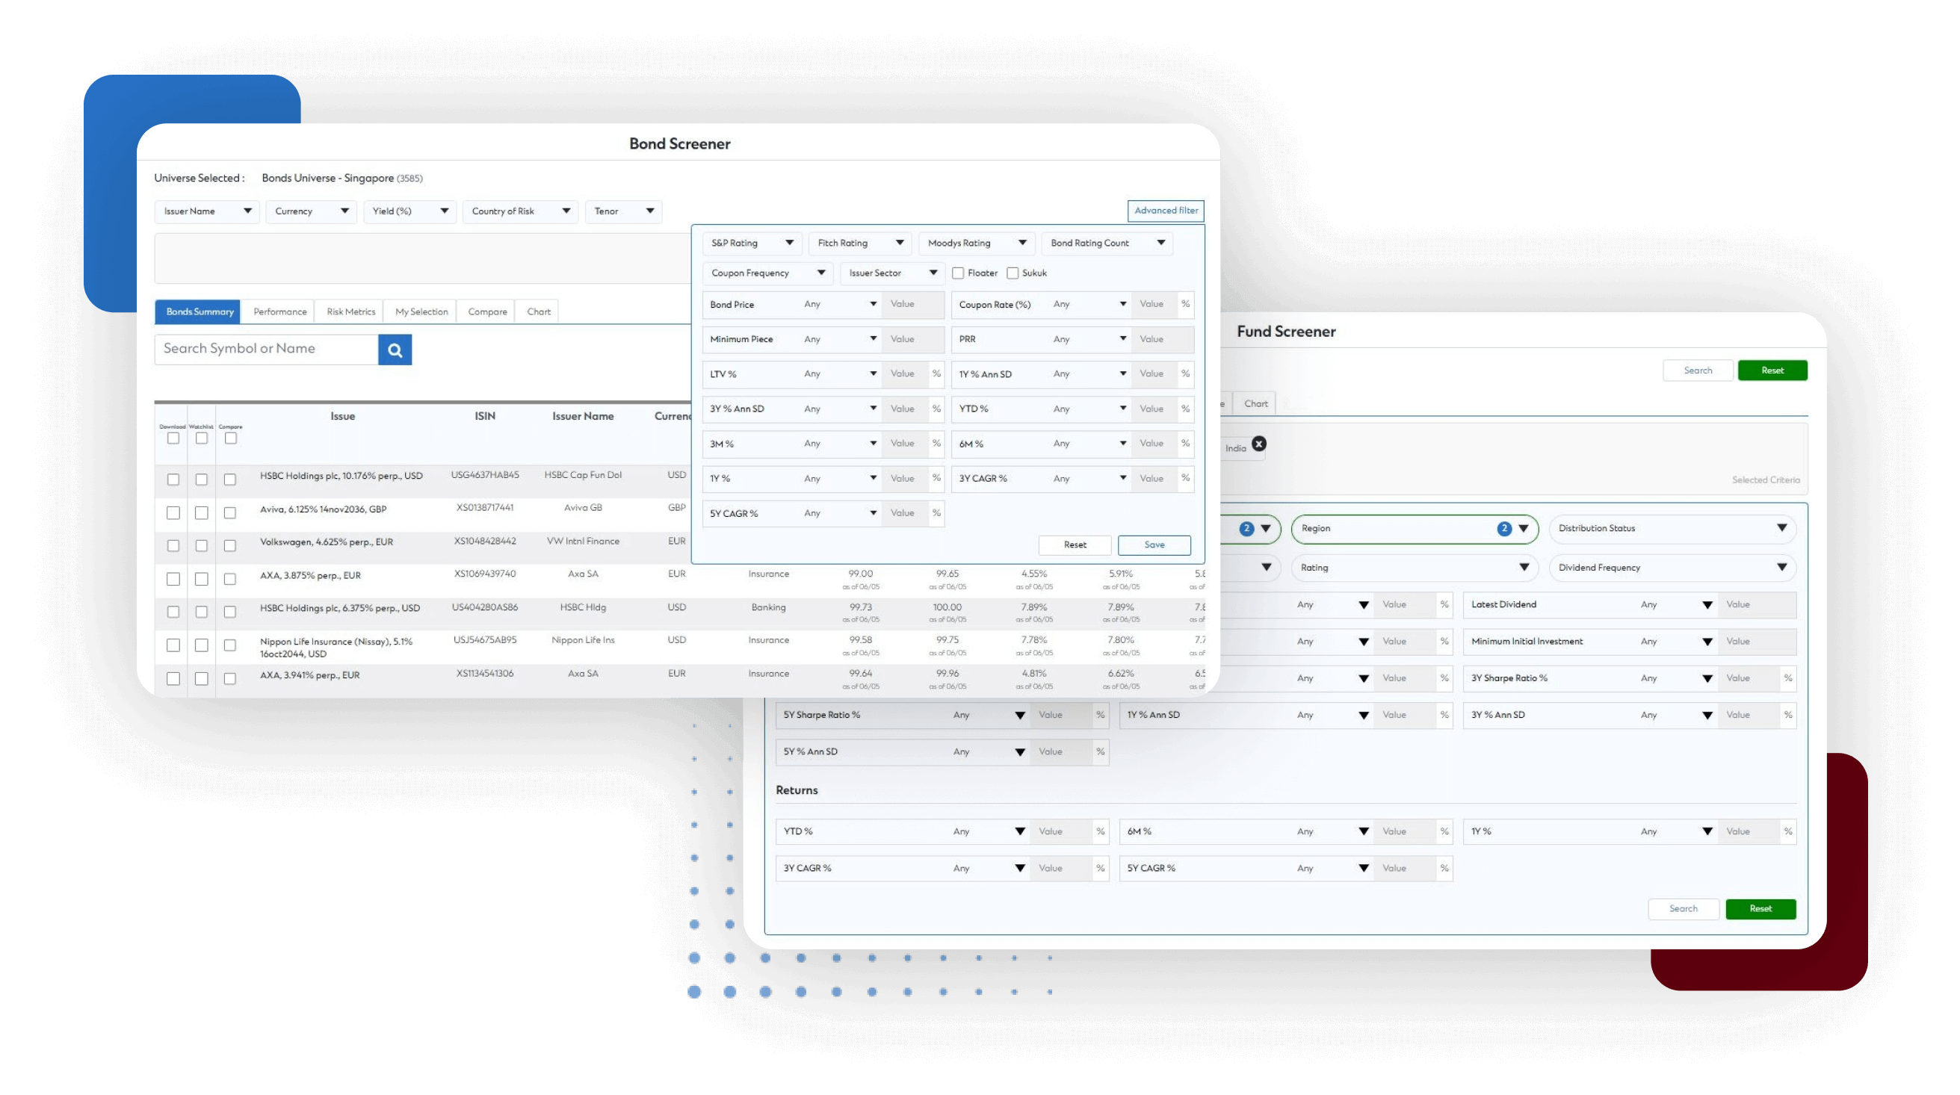Select download checkbox for AXA 3.875% perp bond
This screenshot has width=1960, height=1095.
click(x=173, y=580)
